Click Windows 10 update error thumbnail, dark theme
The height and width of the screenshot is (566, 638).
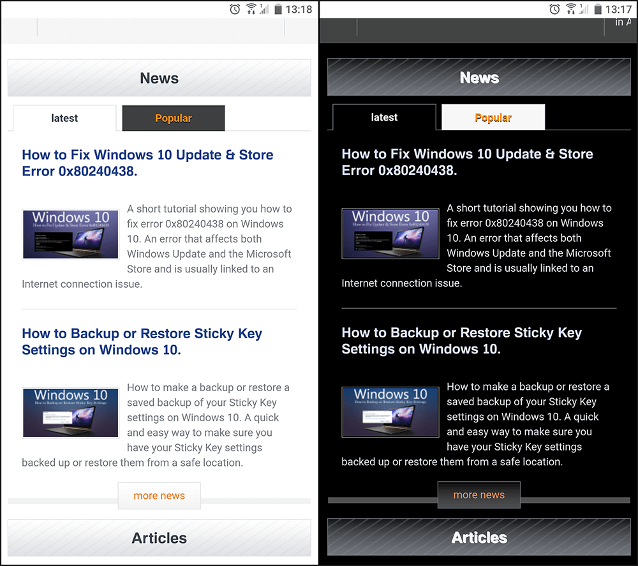click(390, 234)
